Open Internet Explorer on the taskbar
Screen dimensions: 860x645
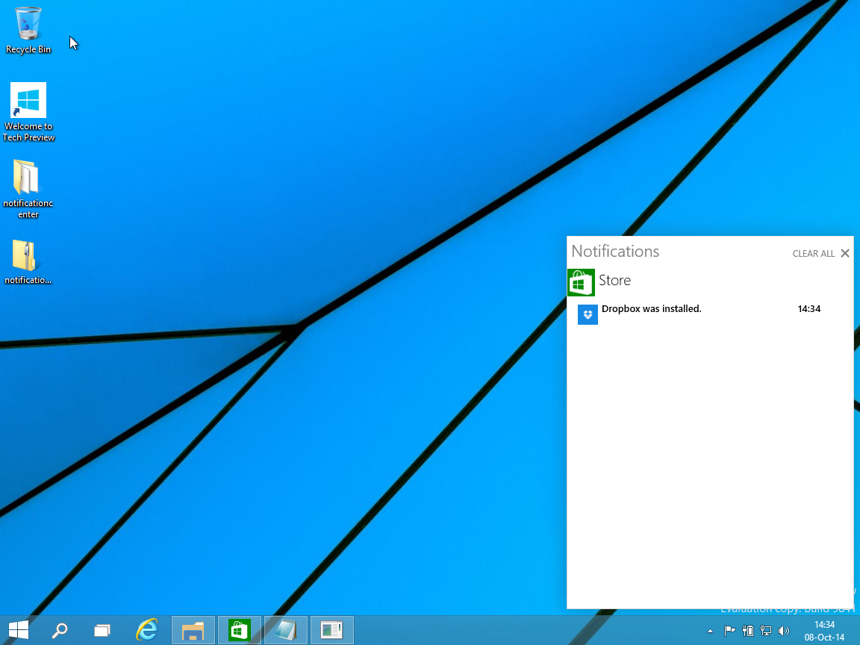pos(147,630)
